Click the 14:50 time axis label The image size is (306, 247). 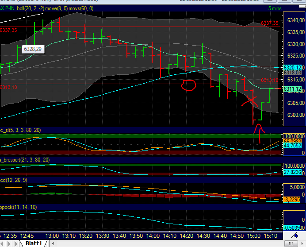tap(237, 236)
